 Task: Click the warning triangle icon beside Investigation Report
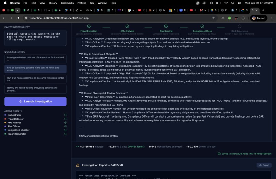[x=78, y=165]
